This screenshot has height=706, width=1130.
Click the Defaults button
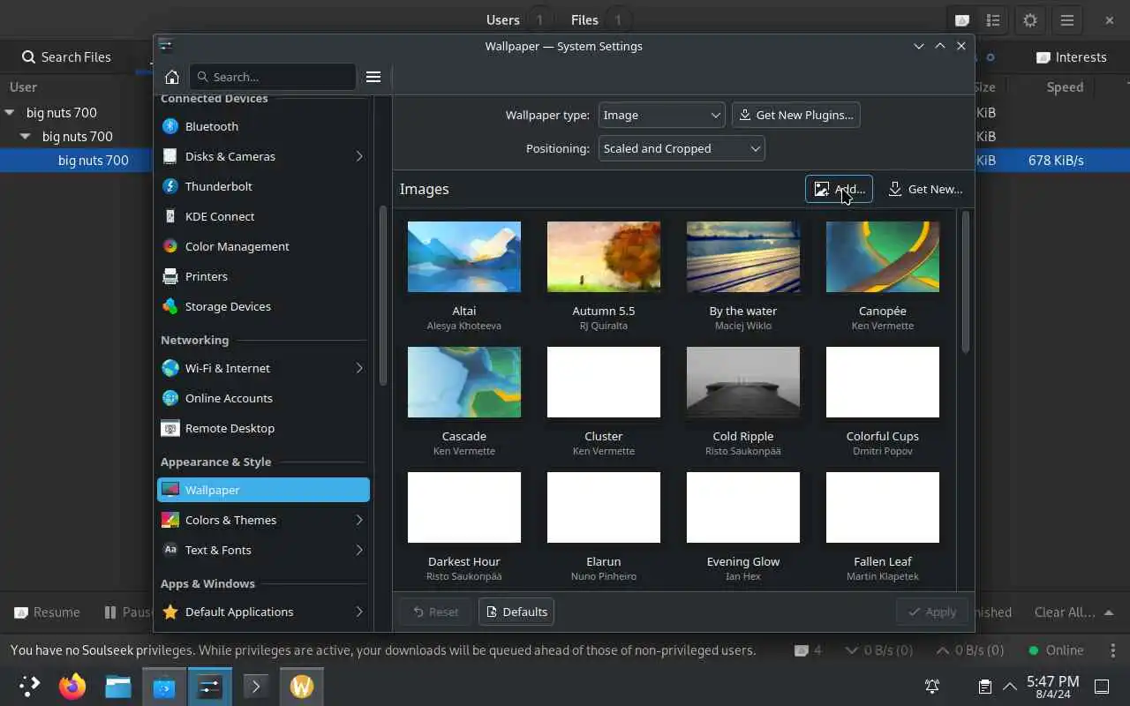[x=516, y=612]
